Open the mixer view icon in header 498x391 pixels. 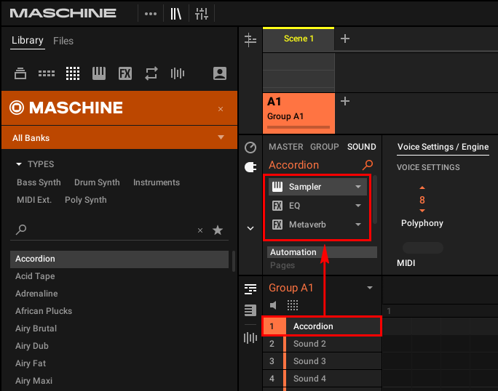pyautogui.click(x=202, y=14)
